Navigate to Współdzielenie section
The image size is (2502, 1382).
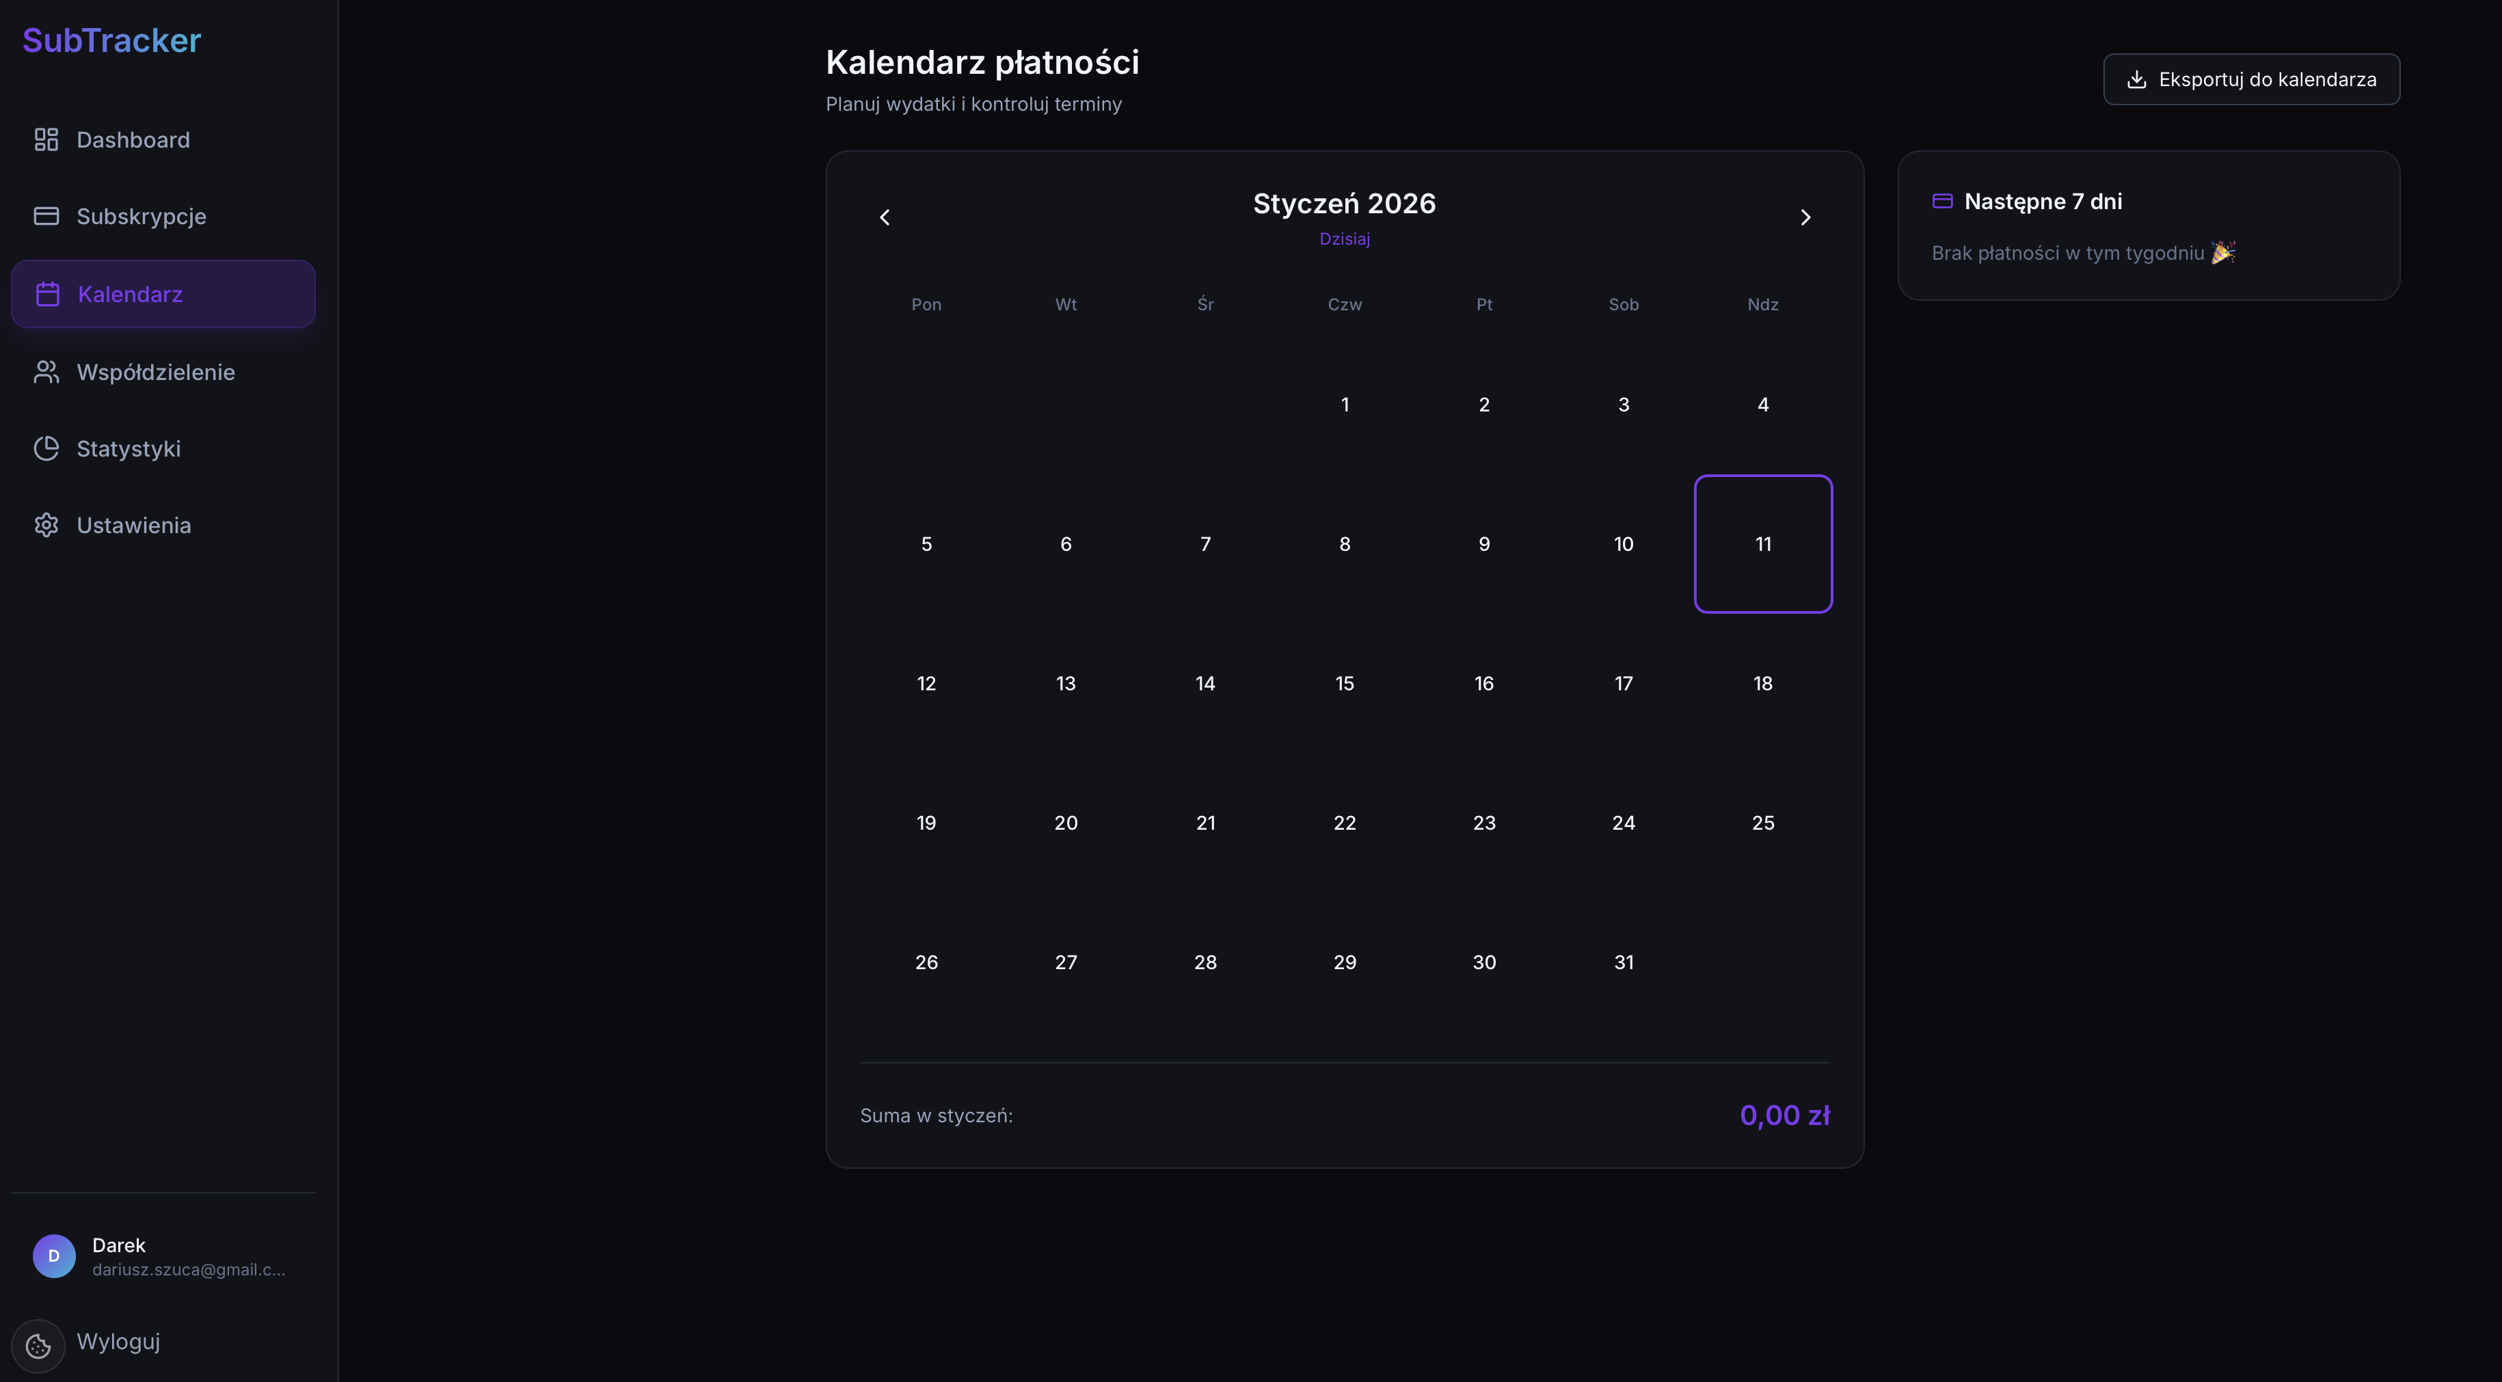tap(155, 372)
